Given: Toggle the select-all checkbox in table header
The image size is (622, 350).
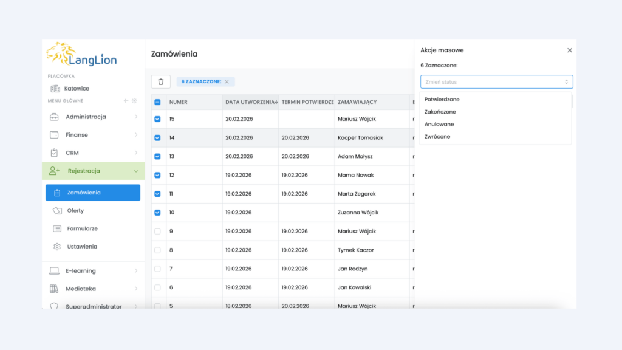Looking at the screenshot, I should pyautogui.click(x=158, y=102).
